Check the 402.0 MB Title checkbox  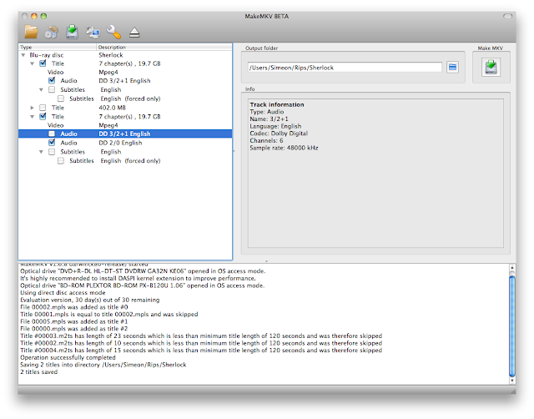[43, 108]
